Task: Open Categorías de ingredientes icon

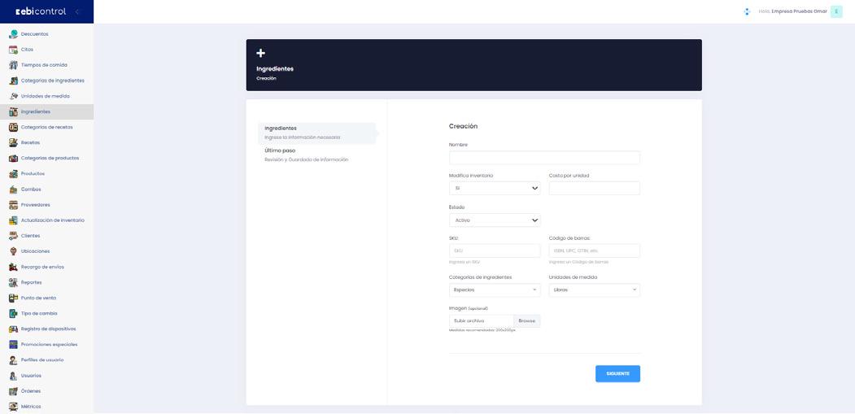Action: pos(14,81)
